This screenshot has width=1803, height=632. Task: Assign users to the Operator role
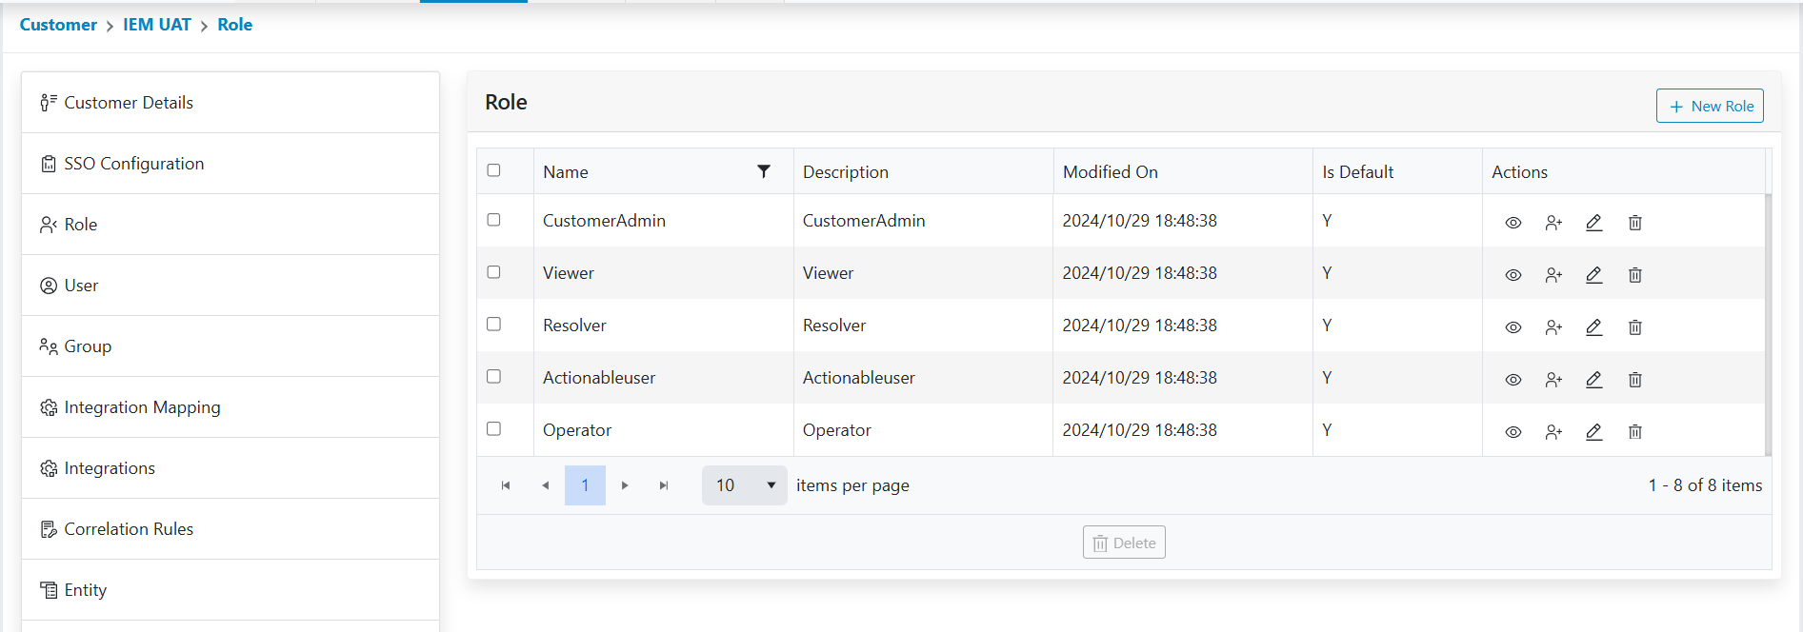[1553, 432]
